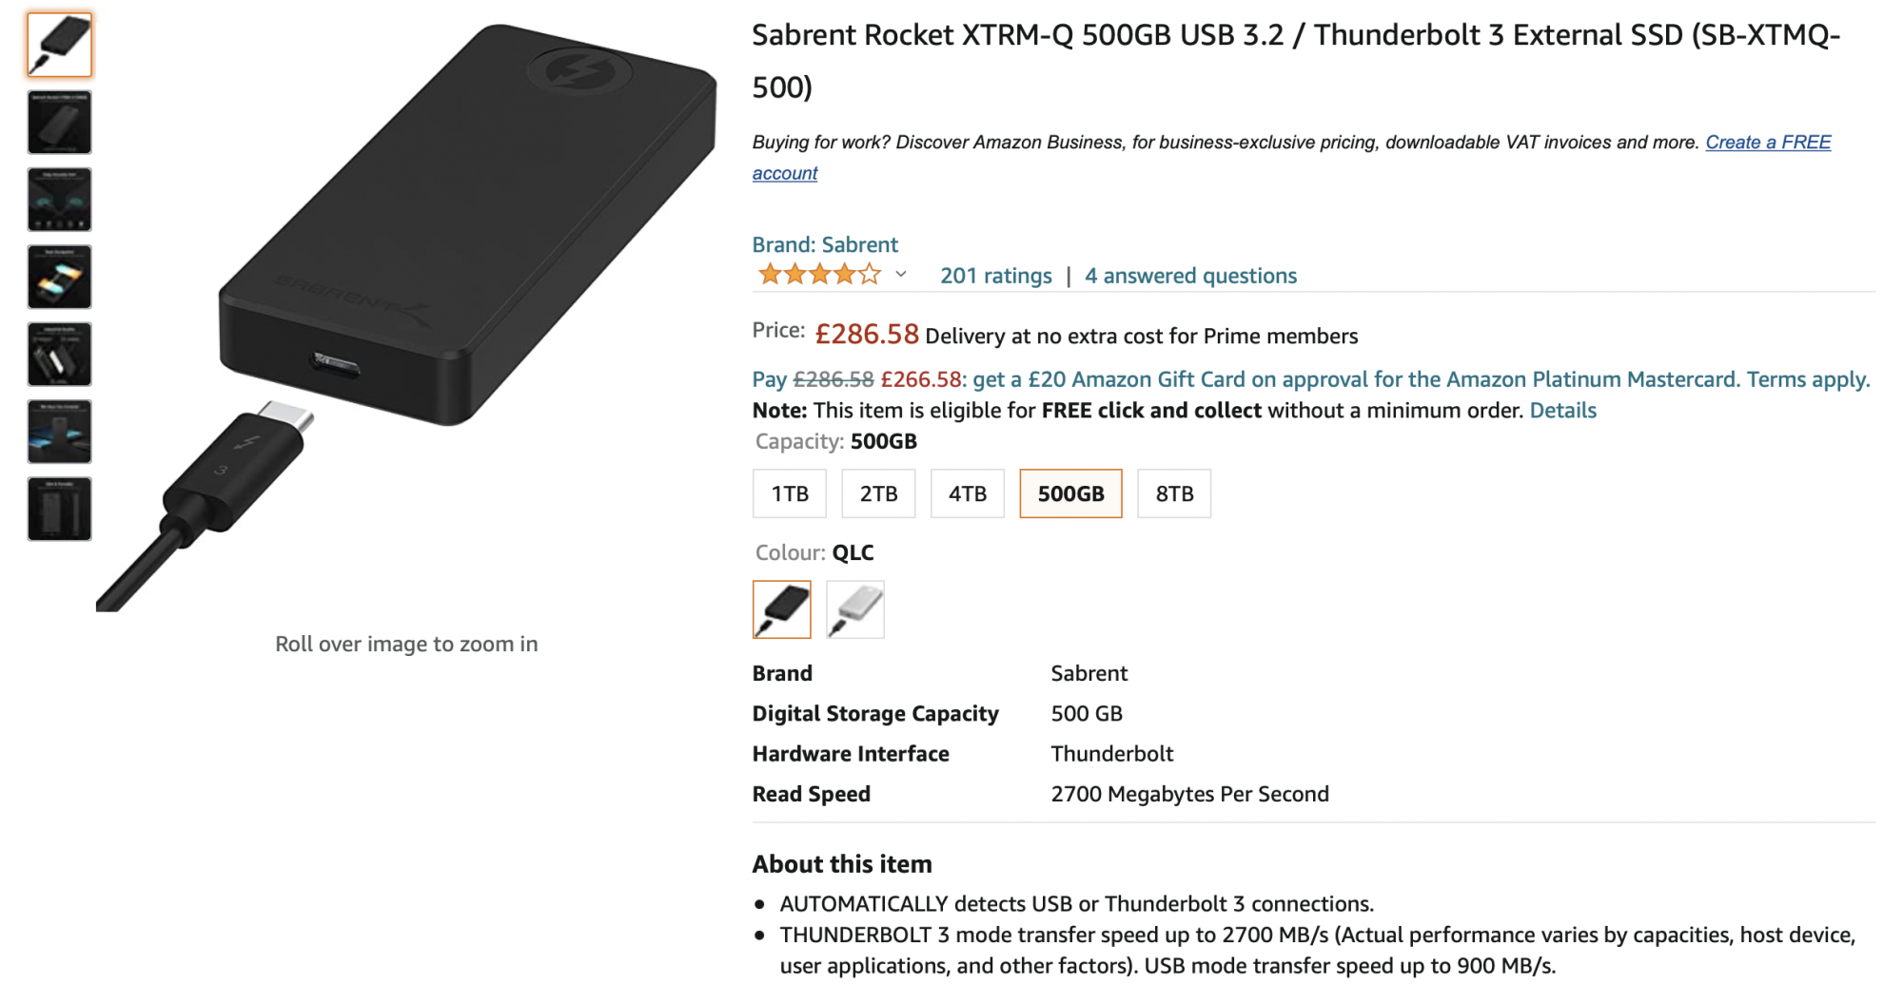Show the fourth product thumbnail image

coord(59,277)
